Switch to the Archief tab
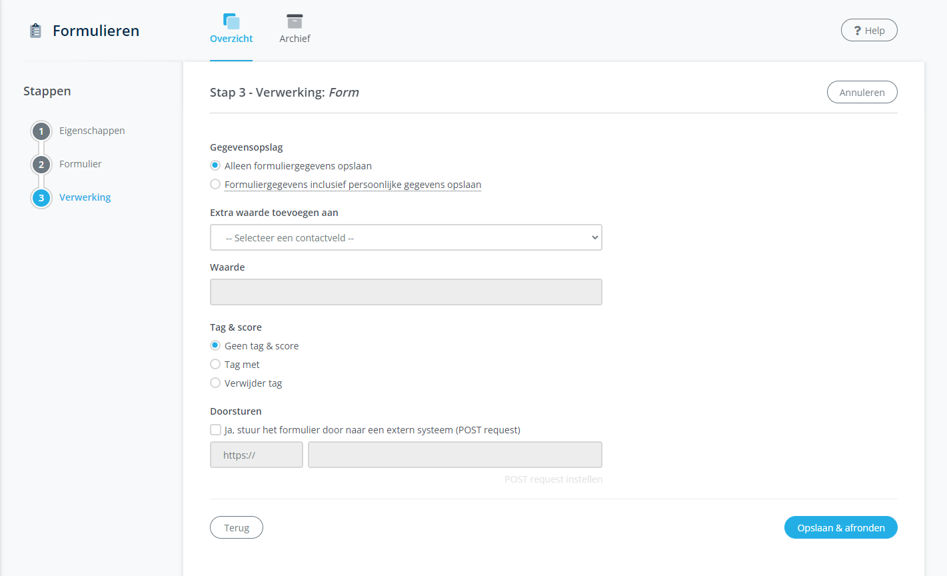947x576 pixels. tap(295, 39)
